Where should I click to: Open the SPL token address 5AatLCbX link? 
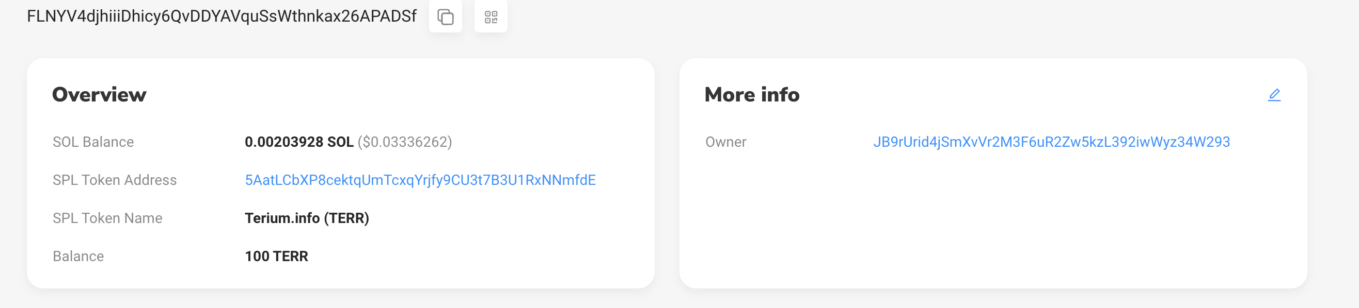(420, 180)
